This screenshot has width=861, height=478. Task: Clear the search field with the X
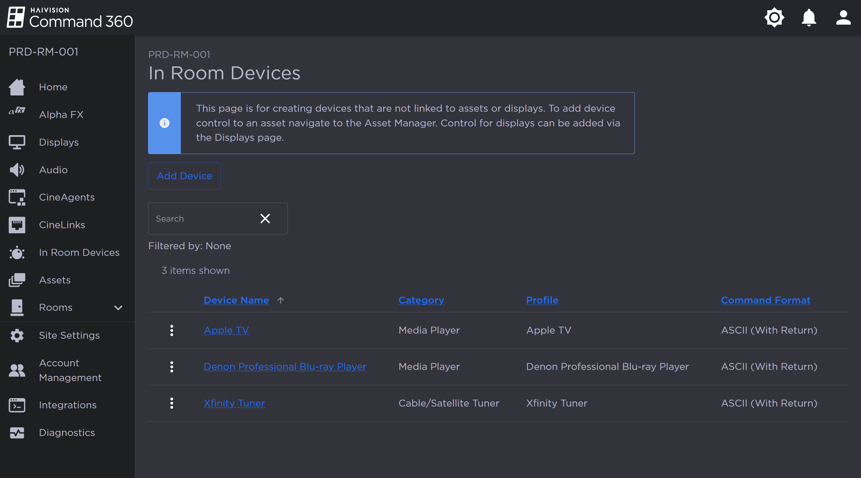(265, 219)
